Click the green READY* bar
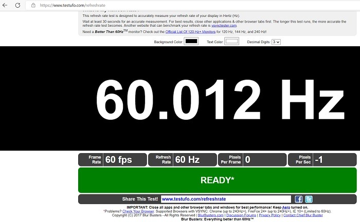The height and width of the screenshot is (222, 360). [x=218, y=180]
